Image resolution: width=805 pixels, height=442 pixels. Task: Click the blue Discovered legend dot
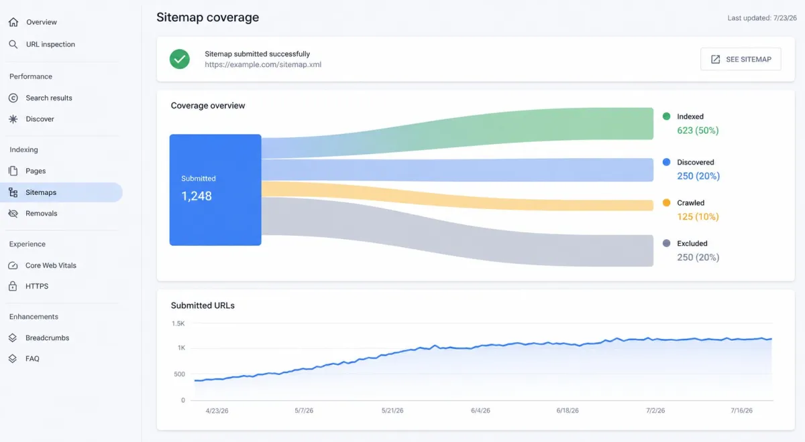[666, 162]
